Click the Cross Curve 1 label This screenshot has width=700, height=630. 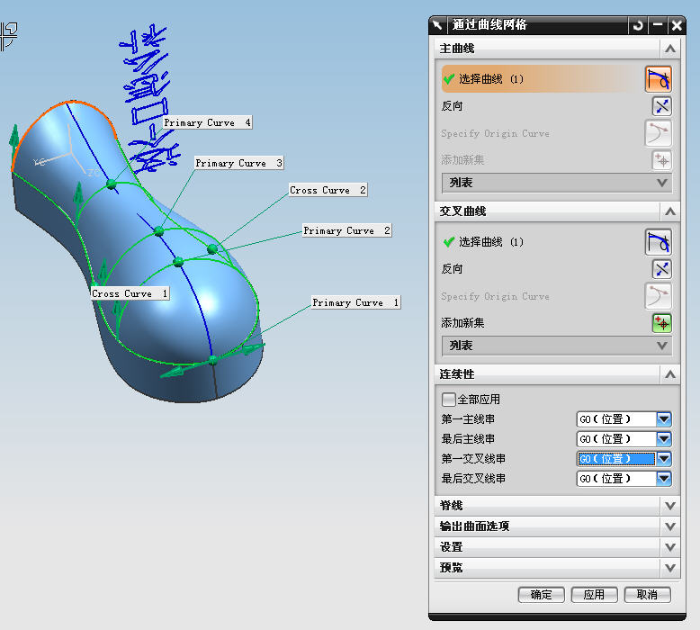pos(130,293)
